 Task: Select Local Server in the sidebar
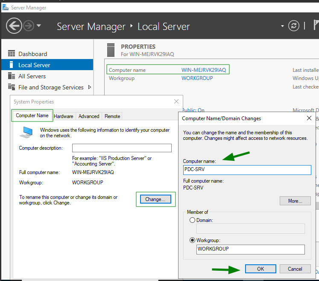click(47, 65)
